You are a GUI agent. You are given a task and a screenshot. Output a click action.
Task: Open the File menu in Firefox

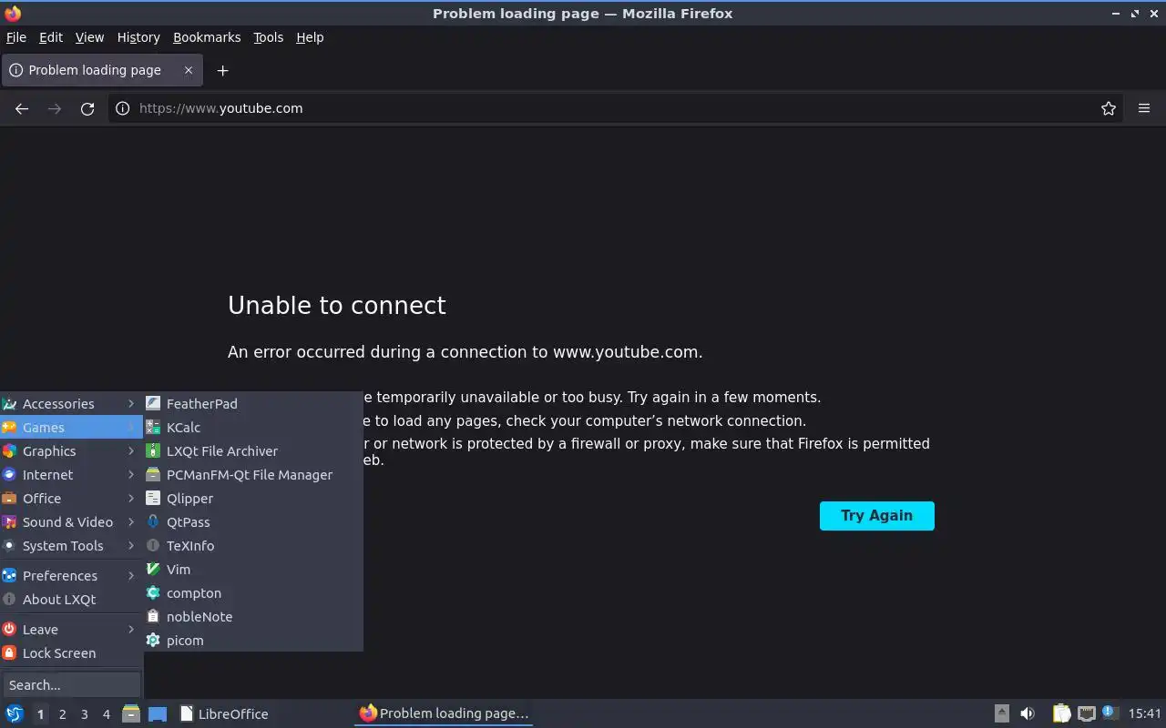pos(16,37)
